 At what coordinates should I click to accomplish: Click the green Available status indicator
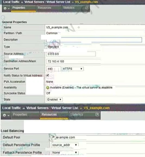[x=48, y=88]
